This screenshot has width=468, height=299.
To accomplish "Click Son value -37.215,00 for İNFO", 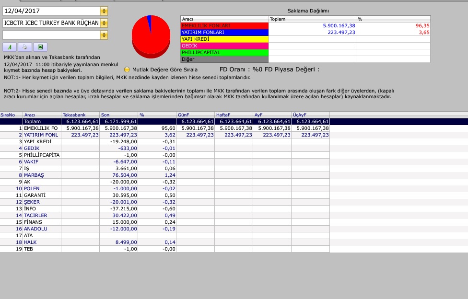I will click(124, 208).
